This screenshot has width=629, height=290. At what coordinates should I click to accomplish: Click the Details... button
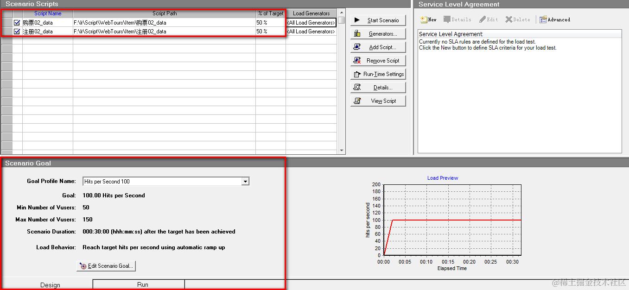378,88
